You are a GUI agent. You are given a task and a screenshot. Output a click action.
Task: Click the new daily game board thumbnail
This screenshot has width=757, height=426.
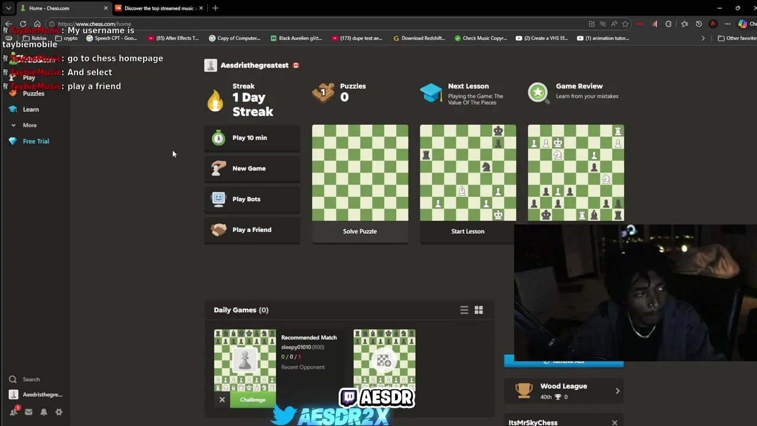pyautogui.click(x=384, y=360)
